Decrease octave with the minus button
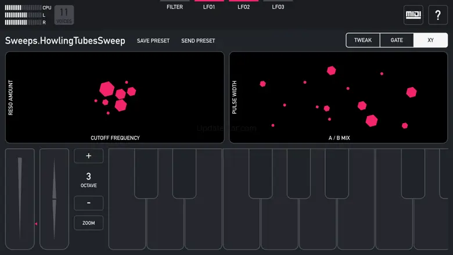453x255 pixels. coord(89,203)
